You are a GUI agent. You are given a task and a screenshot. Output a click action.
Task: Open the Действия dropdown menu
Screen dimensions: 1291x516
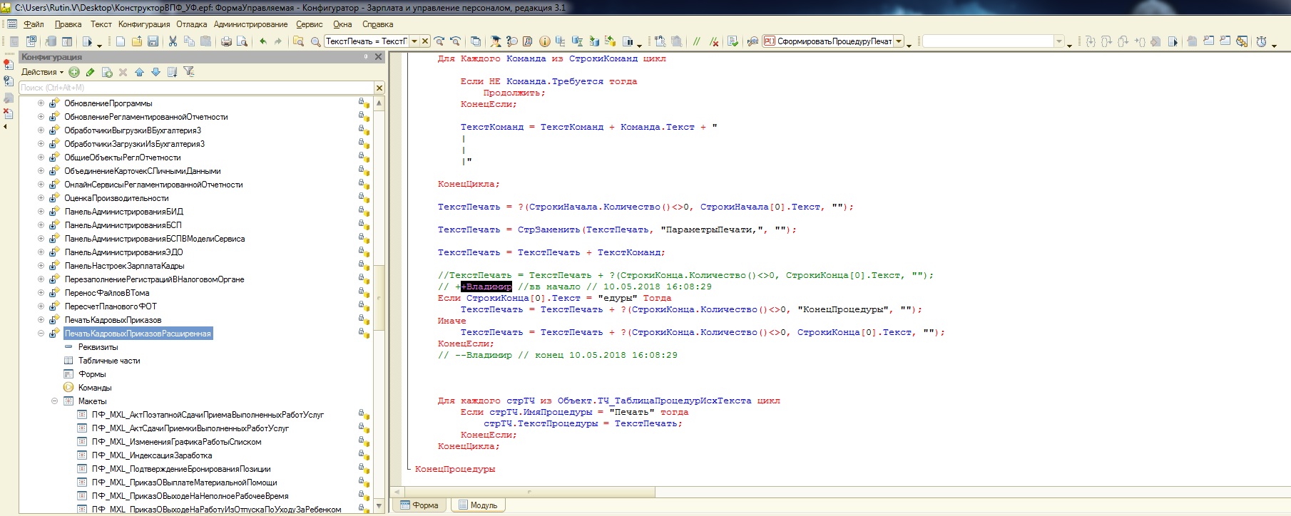point(42,72)
